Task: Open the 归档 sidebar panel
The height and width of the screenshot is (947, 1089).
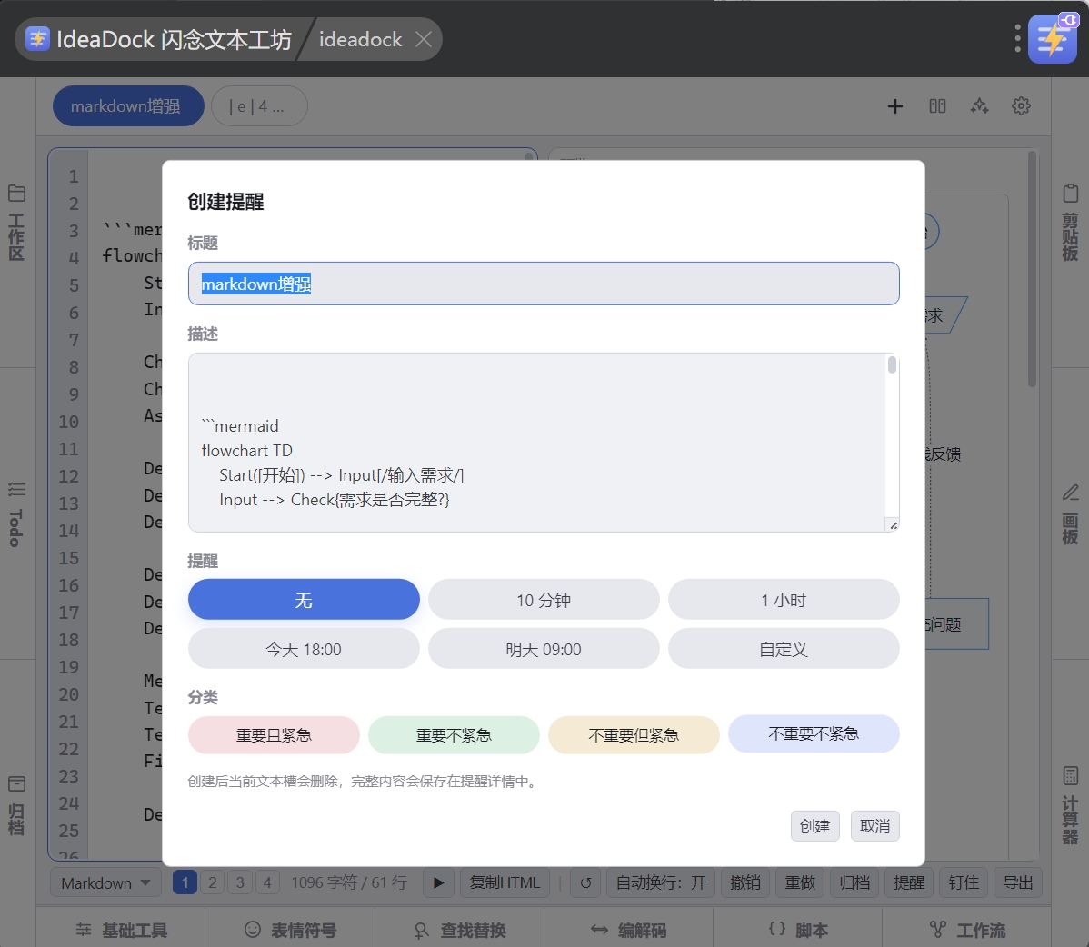Action: (16, 805)
